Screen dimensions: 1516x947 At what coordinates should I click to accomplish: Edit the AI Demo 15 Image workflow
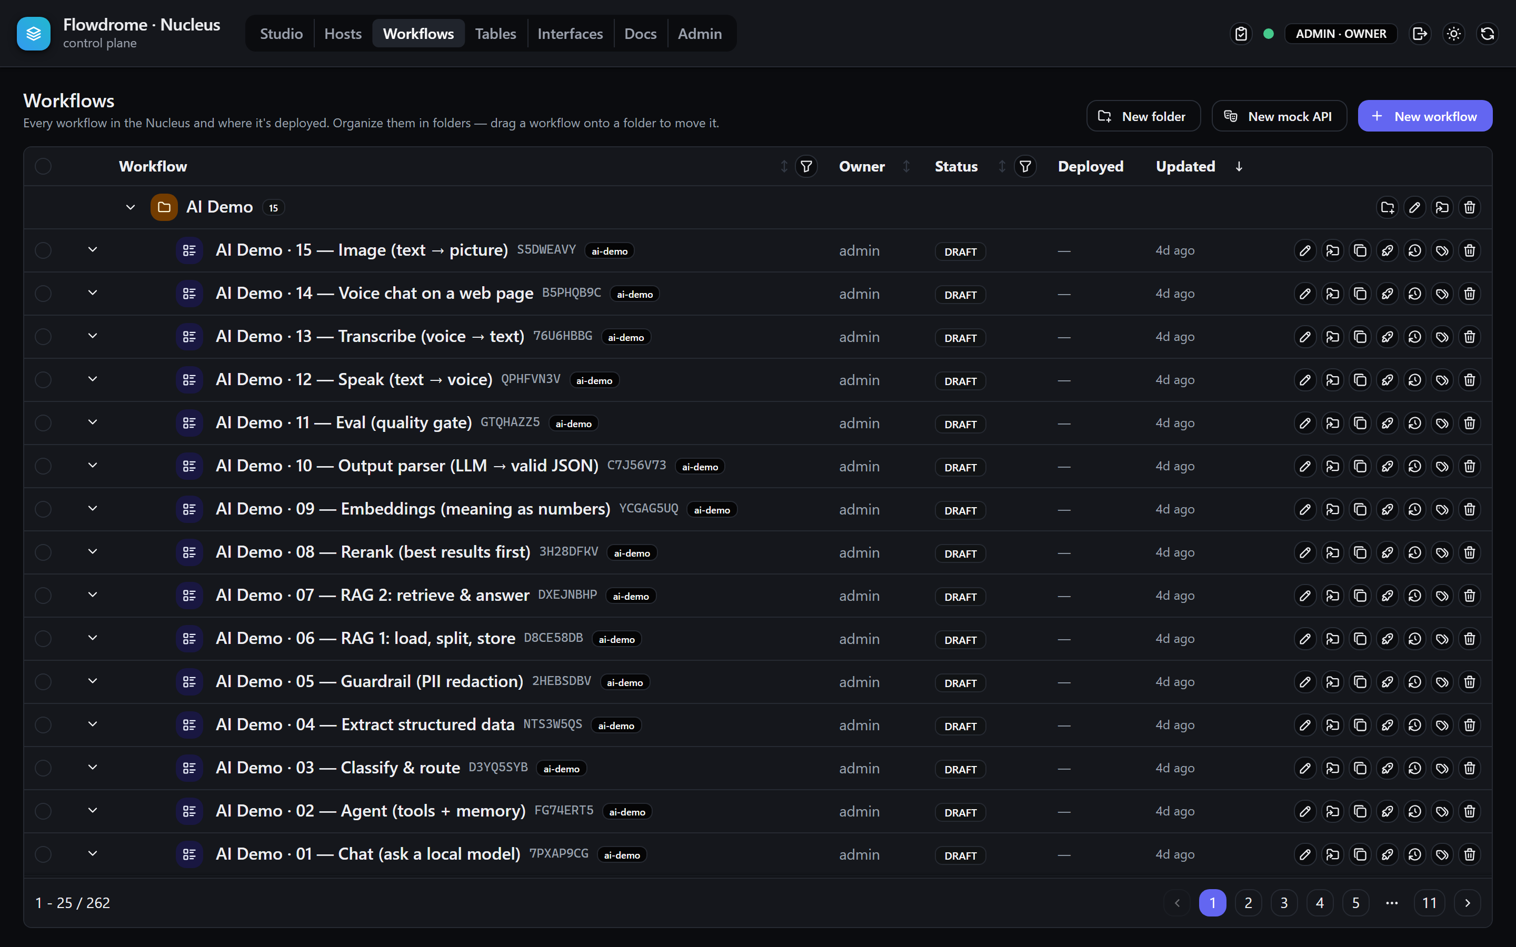coord(1305,250)
